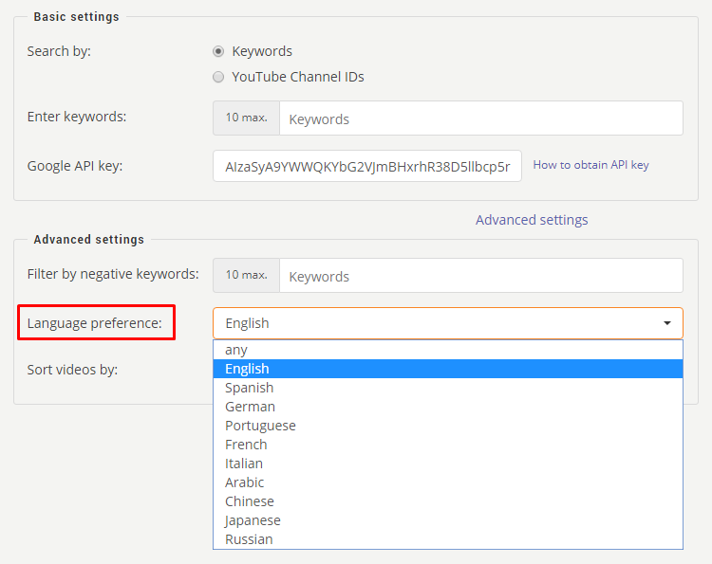Select Chinese in the language dropdown
This screenshot has height=564, width=712.
point(448,501)
